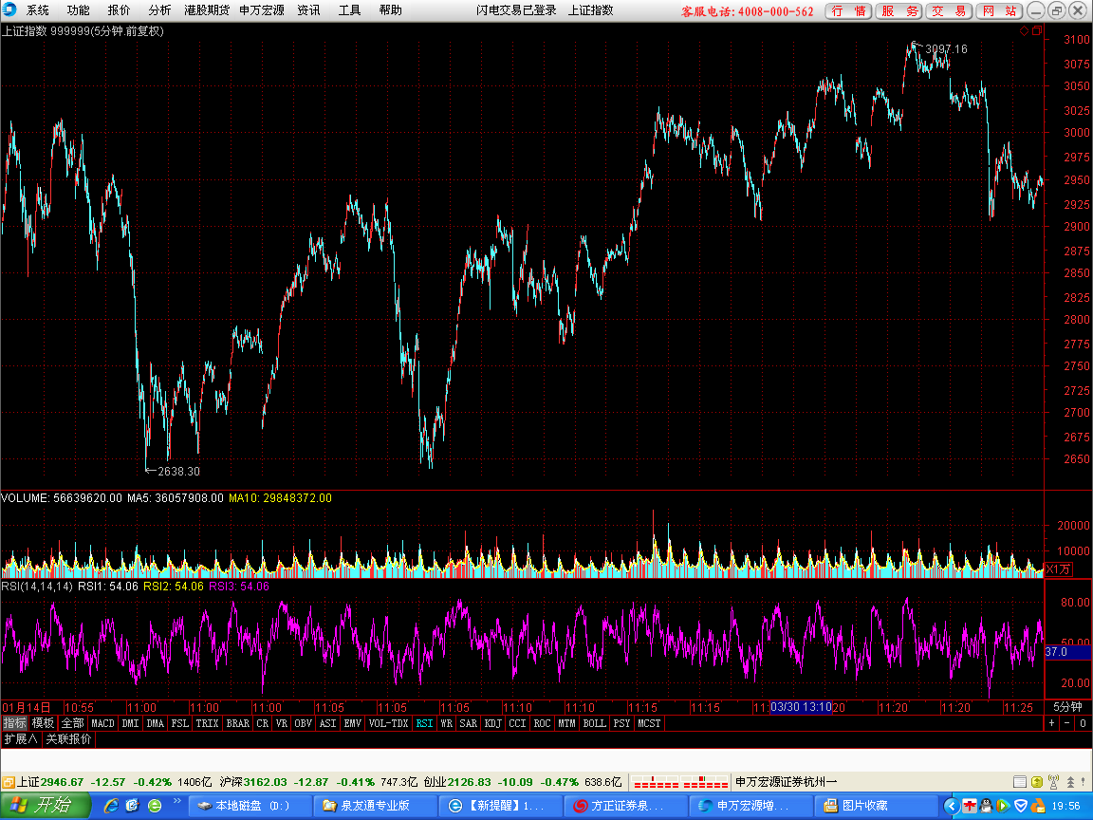The width and height of the screenshot is (1093, 820).
Task: Open the 港股期货 menu
Action: tap(206, 10)
